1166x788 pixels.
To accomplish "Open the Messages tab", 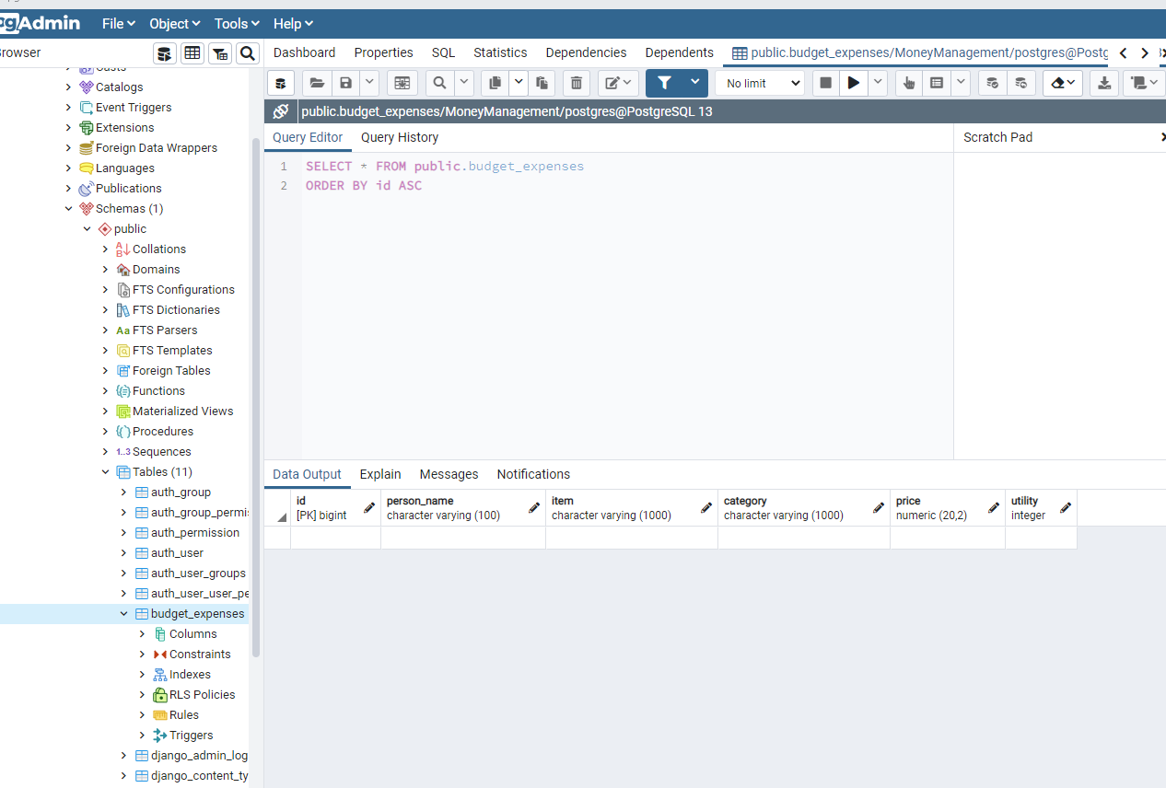I will (449, 474).
